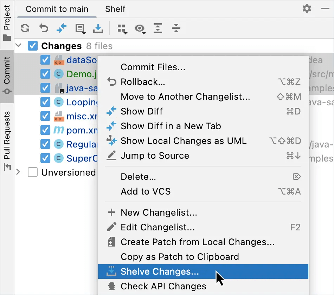Image resolution: width=334 pixels, height=295 pixels.
Task: Open Show Diff from the toolbar
Action: coord(61,29)
